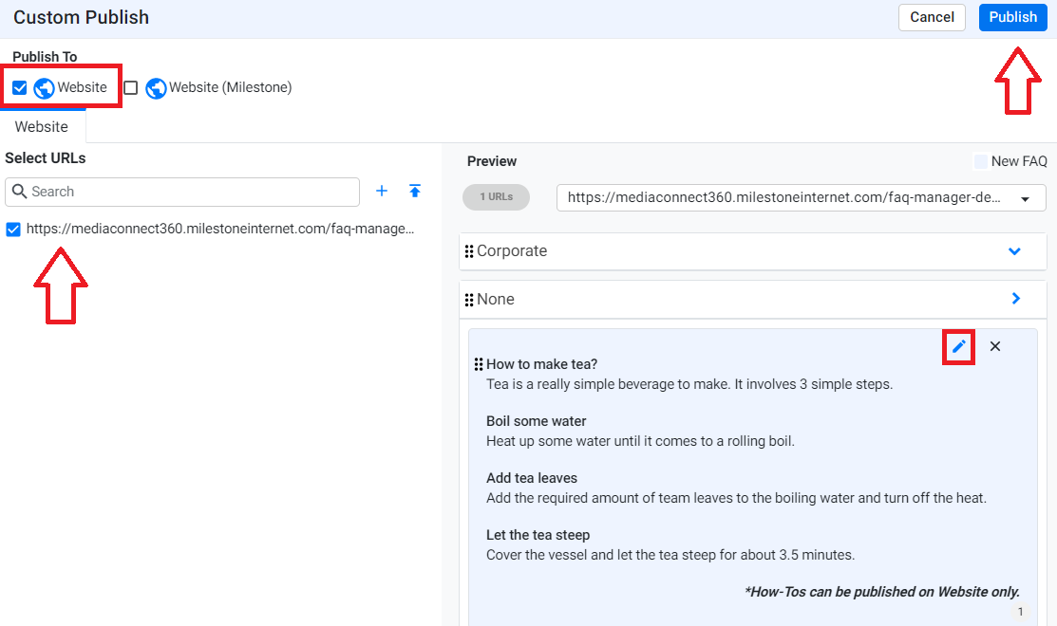The height and width of the screenshot is (626, 1057).
Task: Click the 'How to make tea?' title
Action: click(x=542, y=364)
